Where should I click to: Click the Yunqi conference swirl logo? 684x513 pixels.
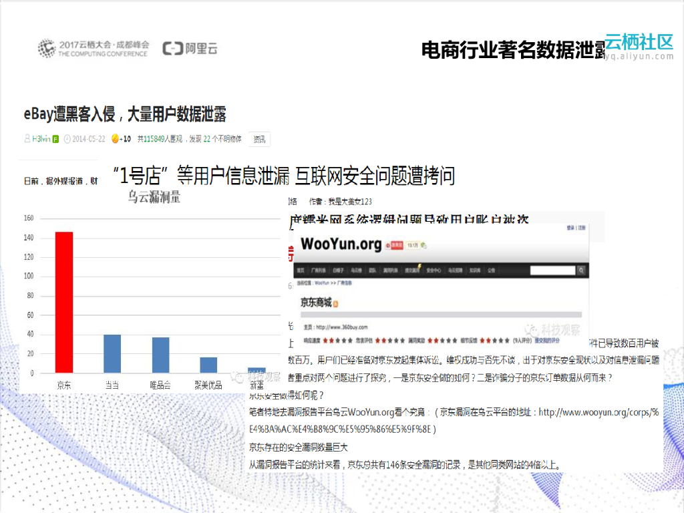pos(47,48)
